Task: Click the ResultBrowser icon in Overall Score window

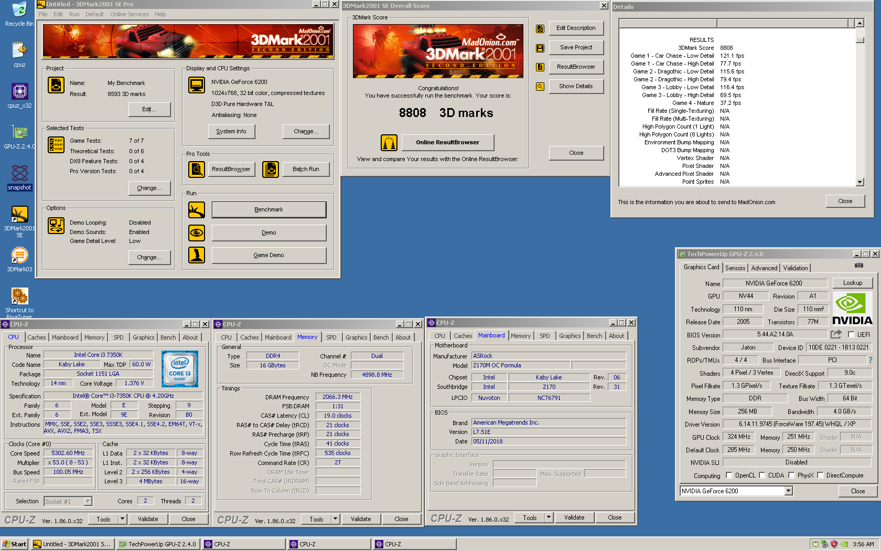Action: pyautogui.click(x=540, y=67)
